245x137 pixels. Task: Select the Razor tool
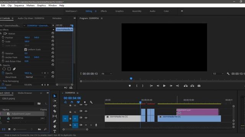pyautogui.click(x=54, y=111)
